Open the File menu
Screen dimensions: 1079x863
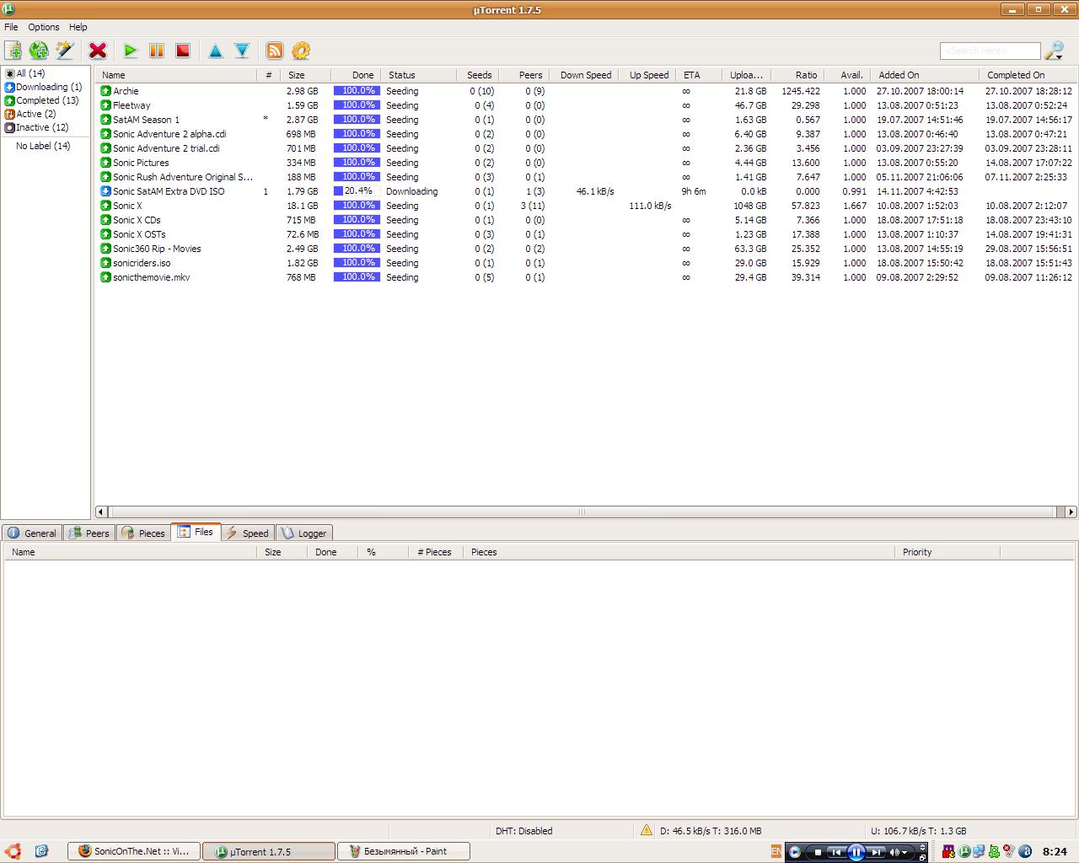11,27
